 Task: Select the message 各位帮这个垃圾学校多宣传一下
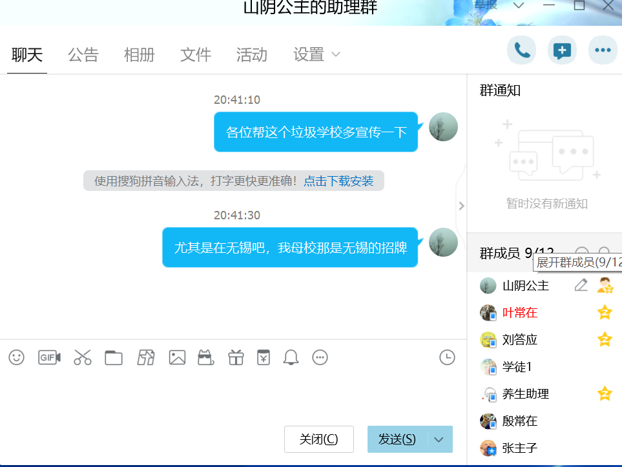pos(316,132)
